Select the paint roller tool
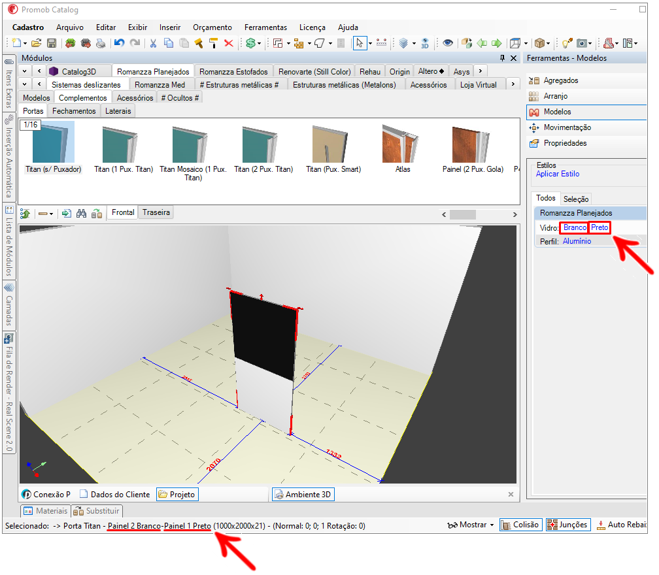 click(214, 43)
